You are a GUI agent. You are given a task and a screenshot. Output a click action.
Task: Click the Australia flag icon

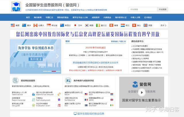tap(24, 25)
